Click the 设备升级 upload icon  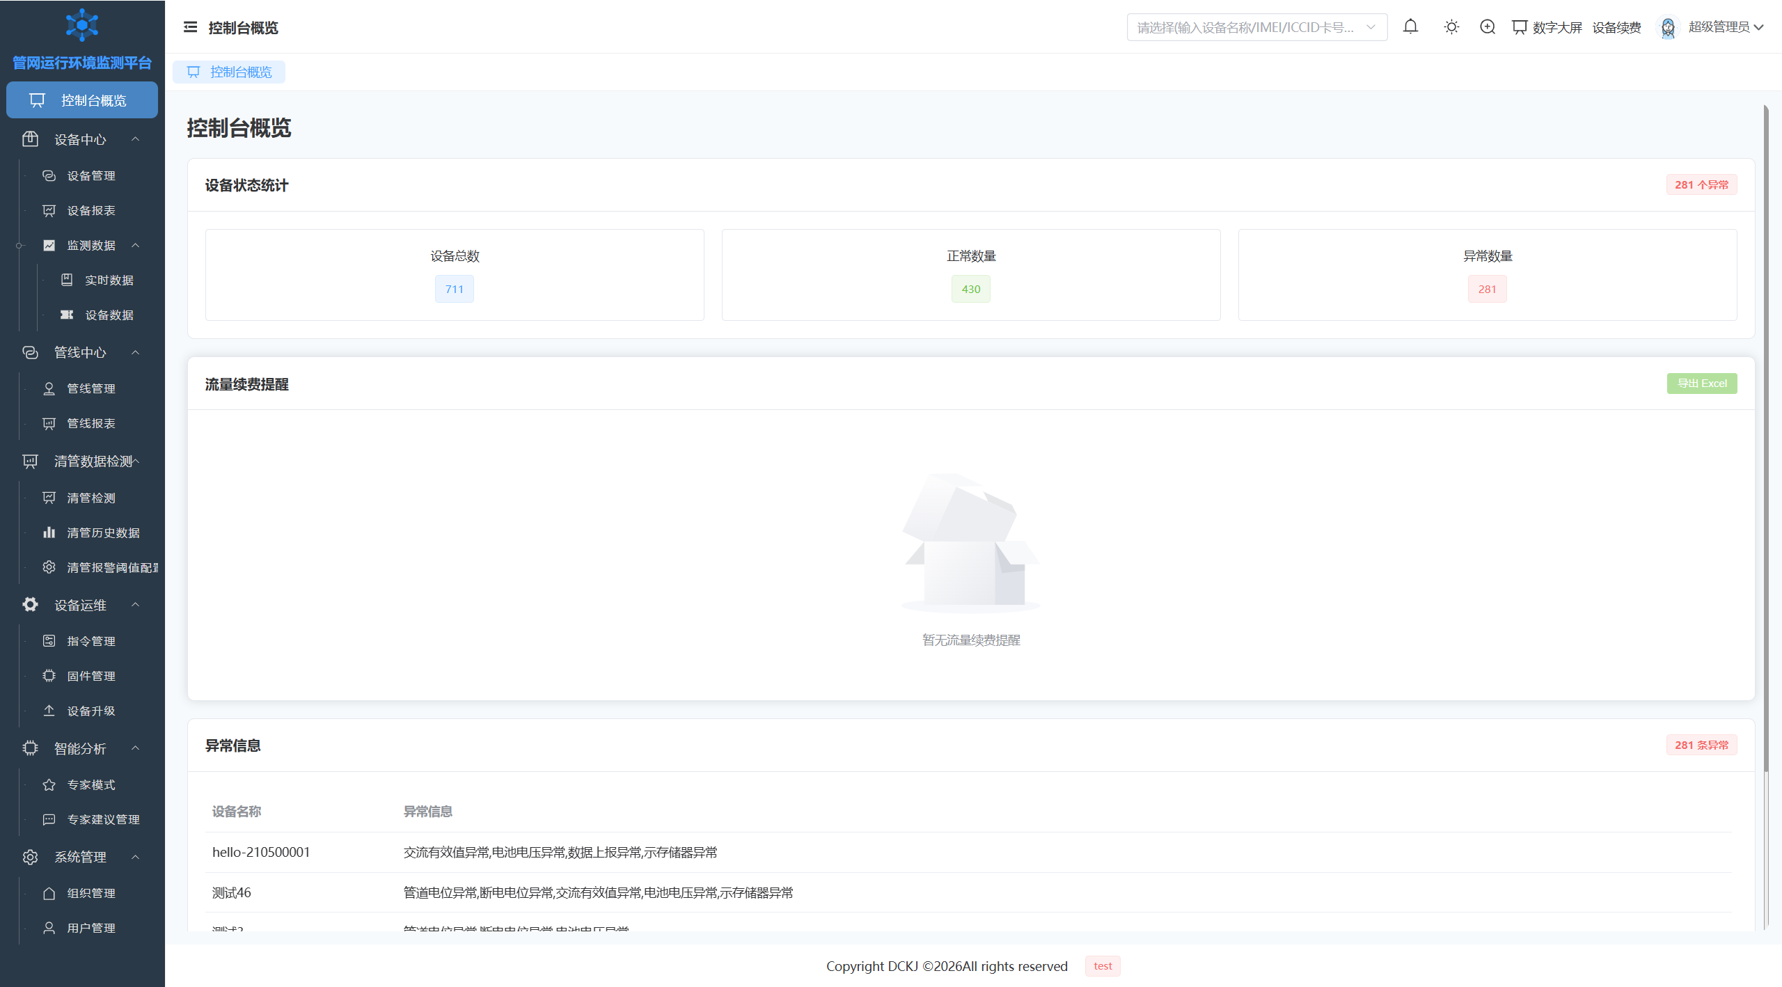point(49,711)
